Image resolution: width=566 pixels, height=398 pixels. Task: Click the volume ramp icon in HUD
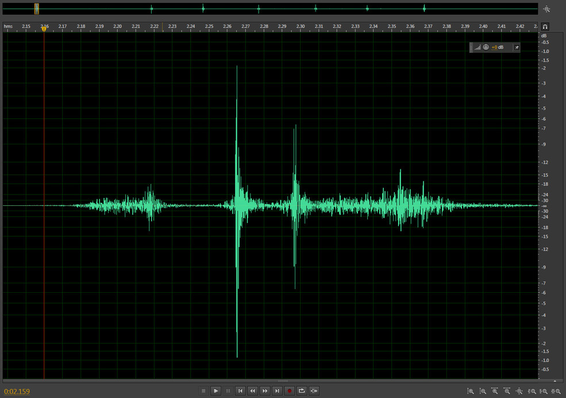[477, 47]
